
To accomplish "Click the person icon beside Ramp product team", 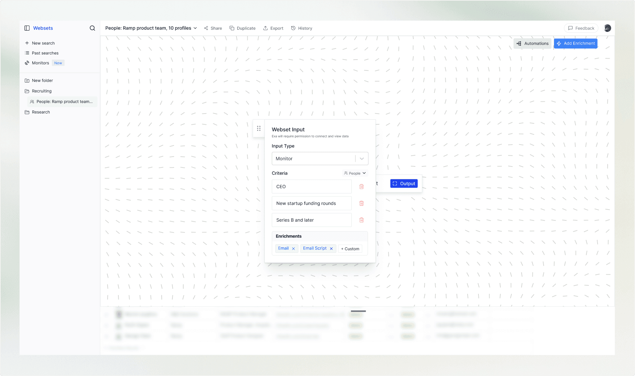I will pyautogui.click(x=32, y=102).
